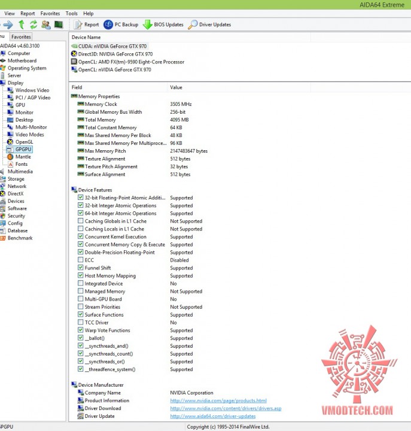This screenshot has width=411, height=431.
Task: Select the Devices category
Action: (16, 201)
